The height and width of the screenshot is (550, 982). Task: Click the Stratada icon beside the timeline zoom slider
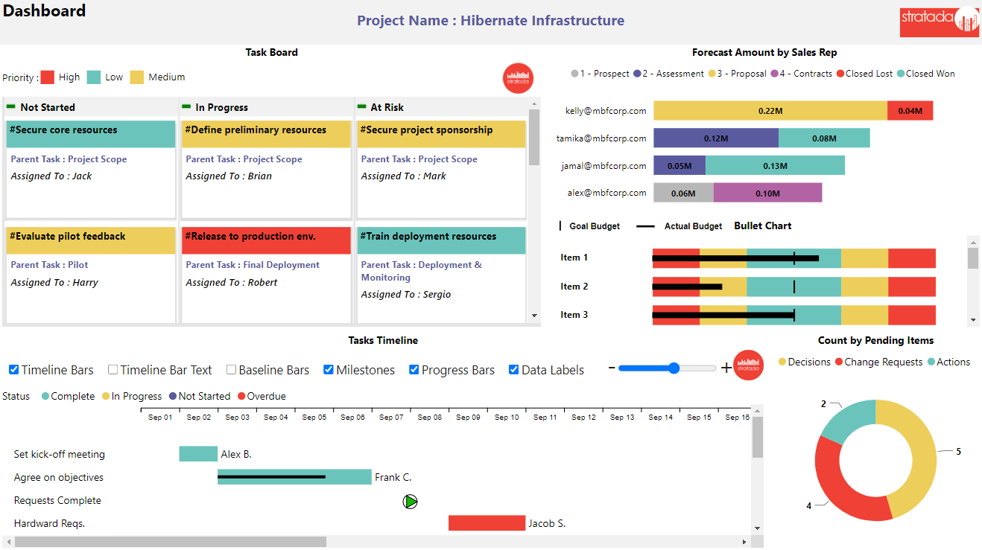[x=748, y=365]
